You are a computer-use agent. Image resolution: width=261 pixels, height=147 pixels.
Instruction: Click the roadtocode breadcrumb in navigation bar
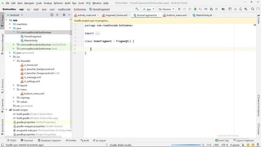tap(64, 9)
